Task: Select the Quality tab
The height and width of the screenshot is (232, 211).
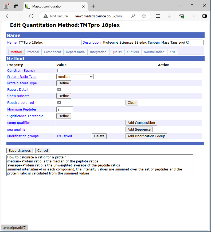Action: click(117, 52)
